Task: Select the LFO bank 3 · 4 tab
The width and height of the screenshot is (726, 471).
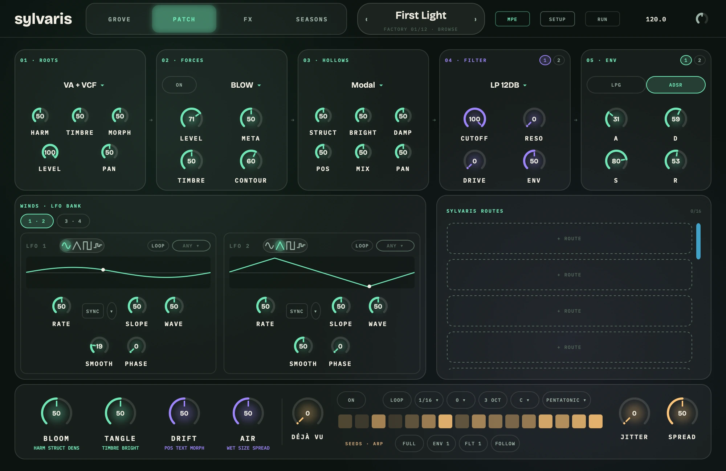Action: (73, 221)
